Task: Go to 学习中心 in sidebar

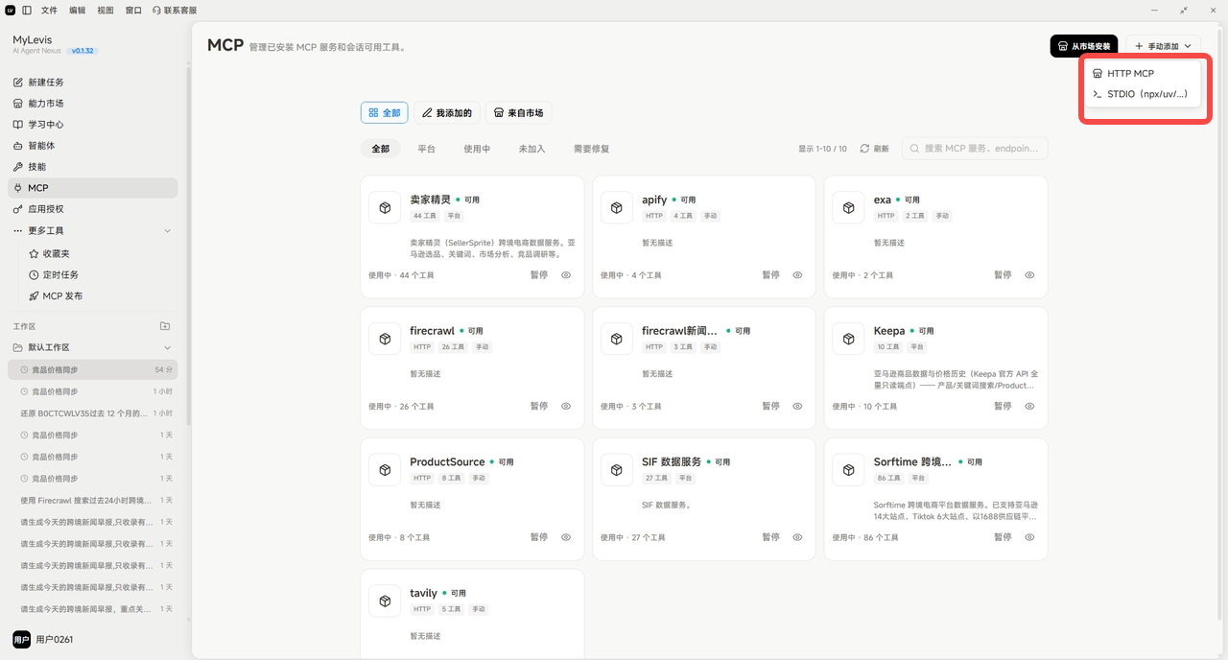Action: [x=92, y=125]
